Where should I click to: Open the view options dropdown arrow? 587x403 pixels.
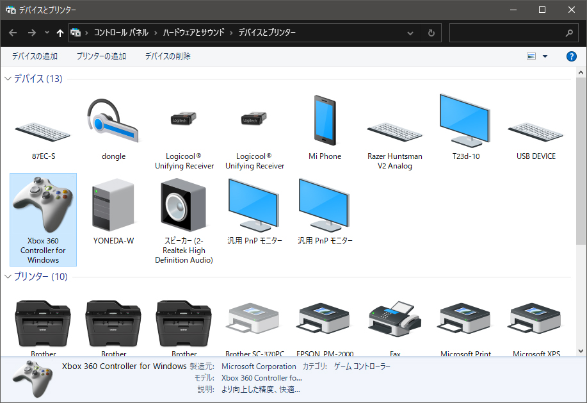click(545, 56)
